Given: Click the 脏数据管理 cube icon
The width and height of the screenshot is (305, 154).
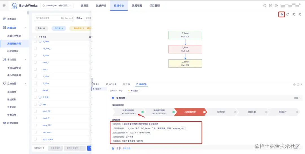Looking at the screenshot, I should tap(4, 123).
